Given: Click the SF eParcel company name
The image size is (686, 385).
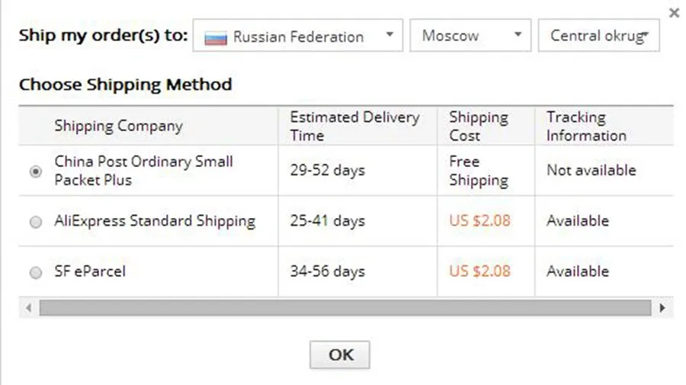Looking at the screenshot, I should click(x=90, y=271).
